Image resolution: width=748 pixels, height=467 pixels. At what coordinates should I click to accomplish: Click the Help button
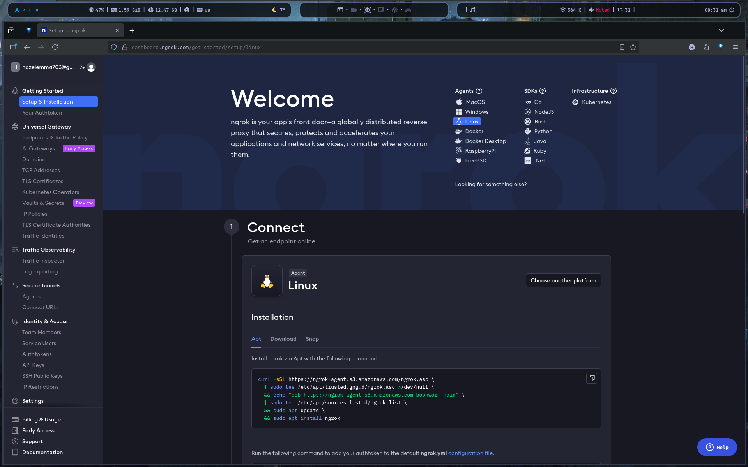pos(717,447)
